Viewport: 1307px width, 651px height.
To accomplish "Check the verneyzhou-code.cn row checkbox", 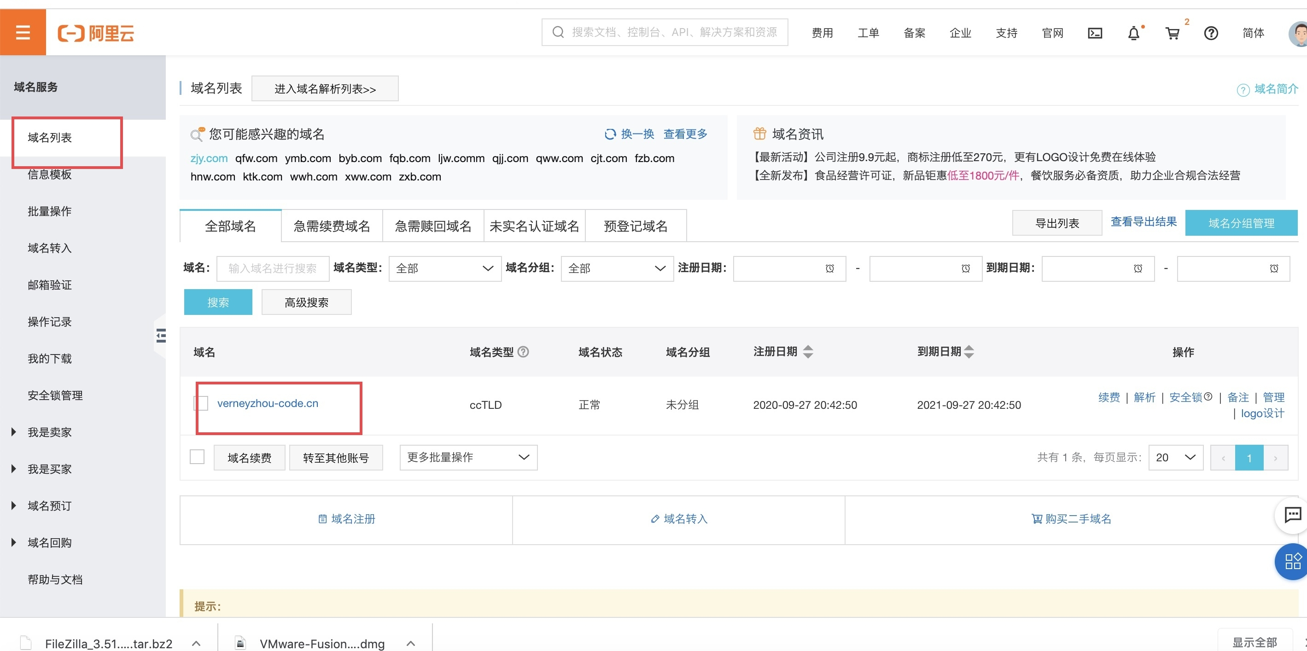I will click(x=201, y=403).
